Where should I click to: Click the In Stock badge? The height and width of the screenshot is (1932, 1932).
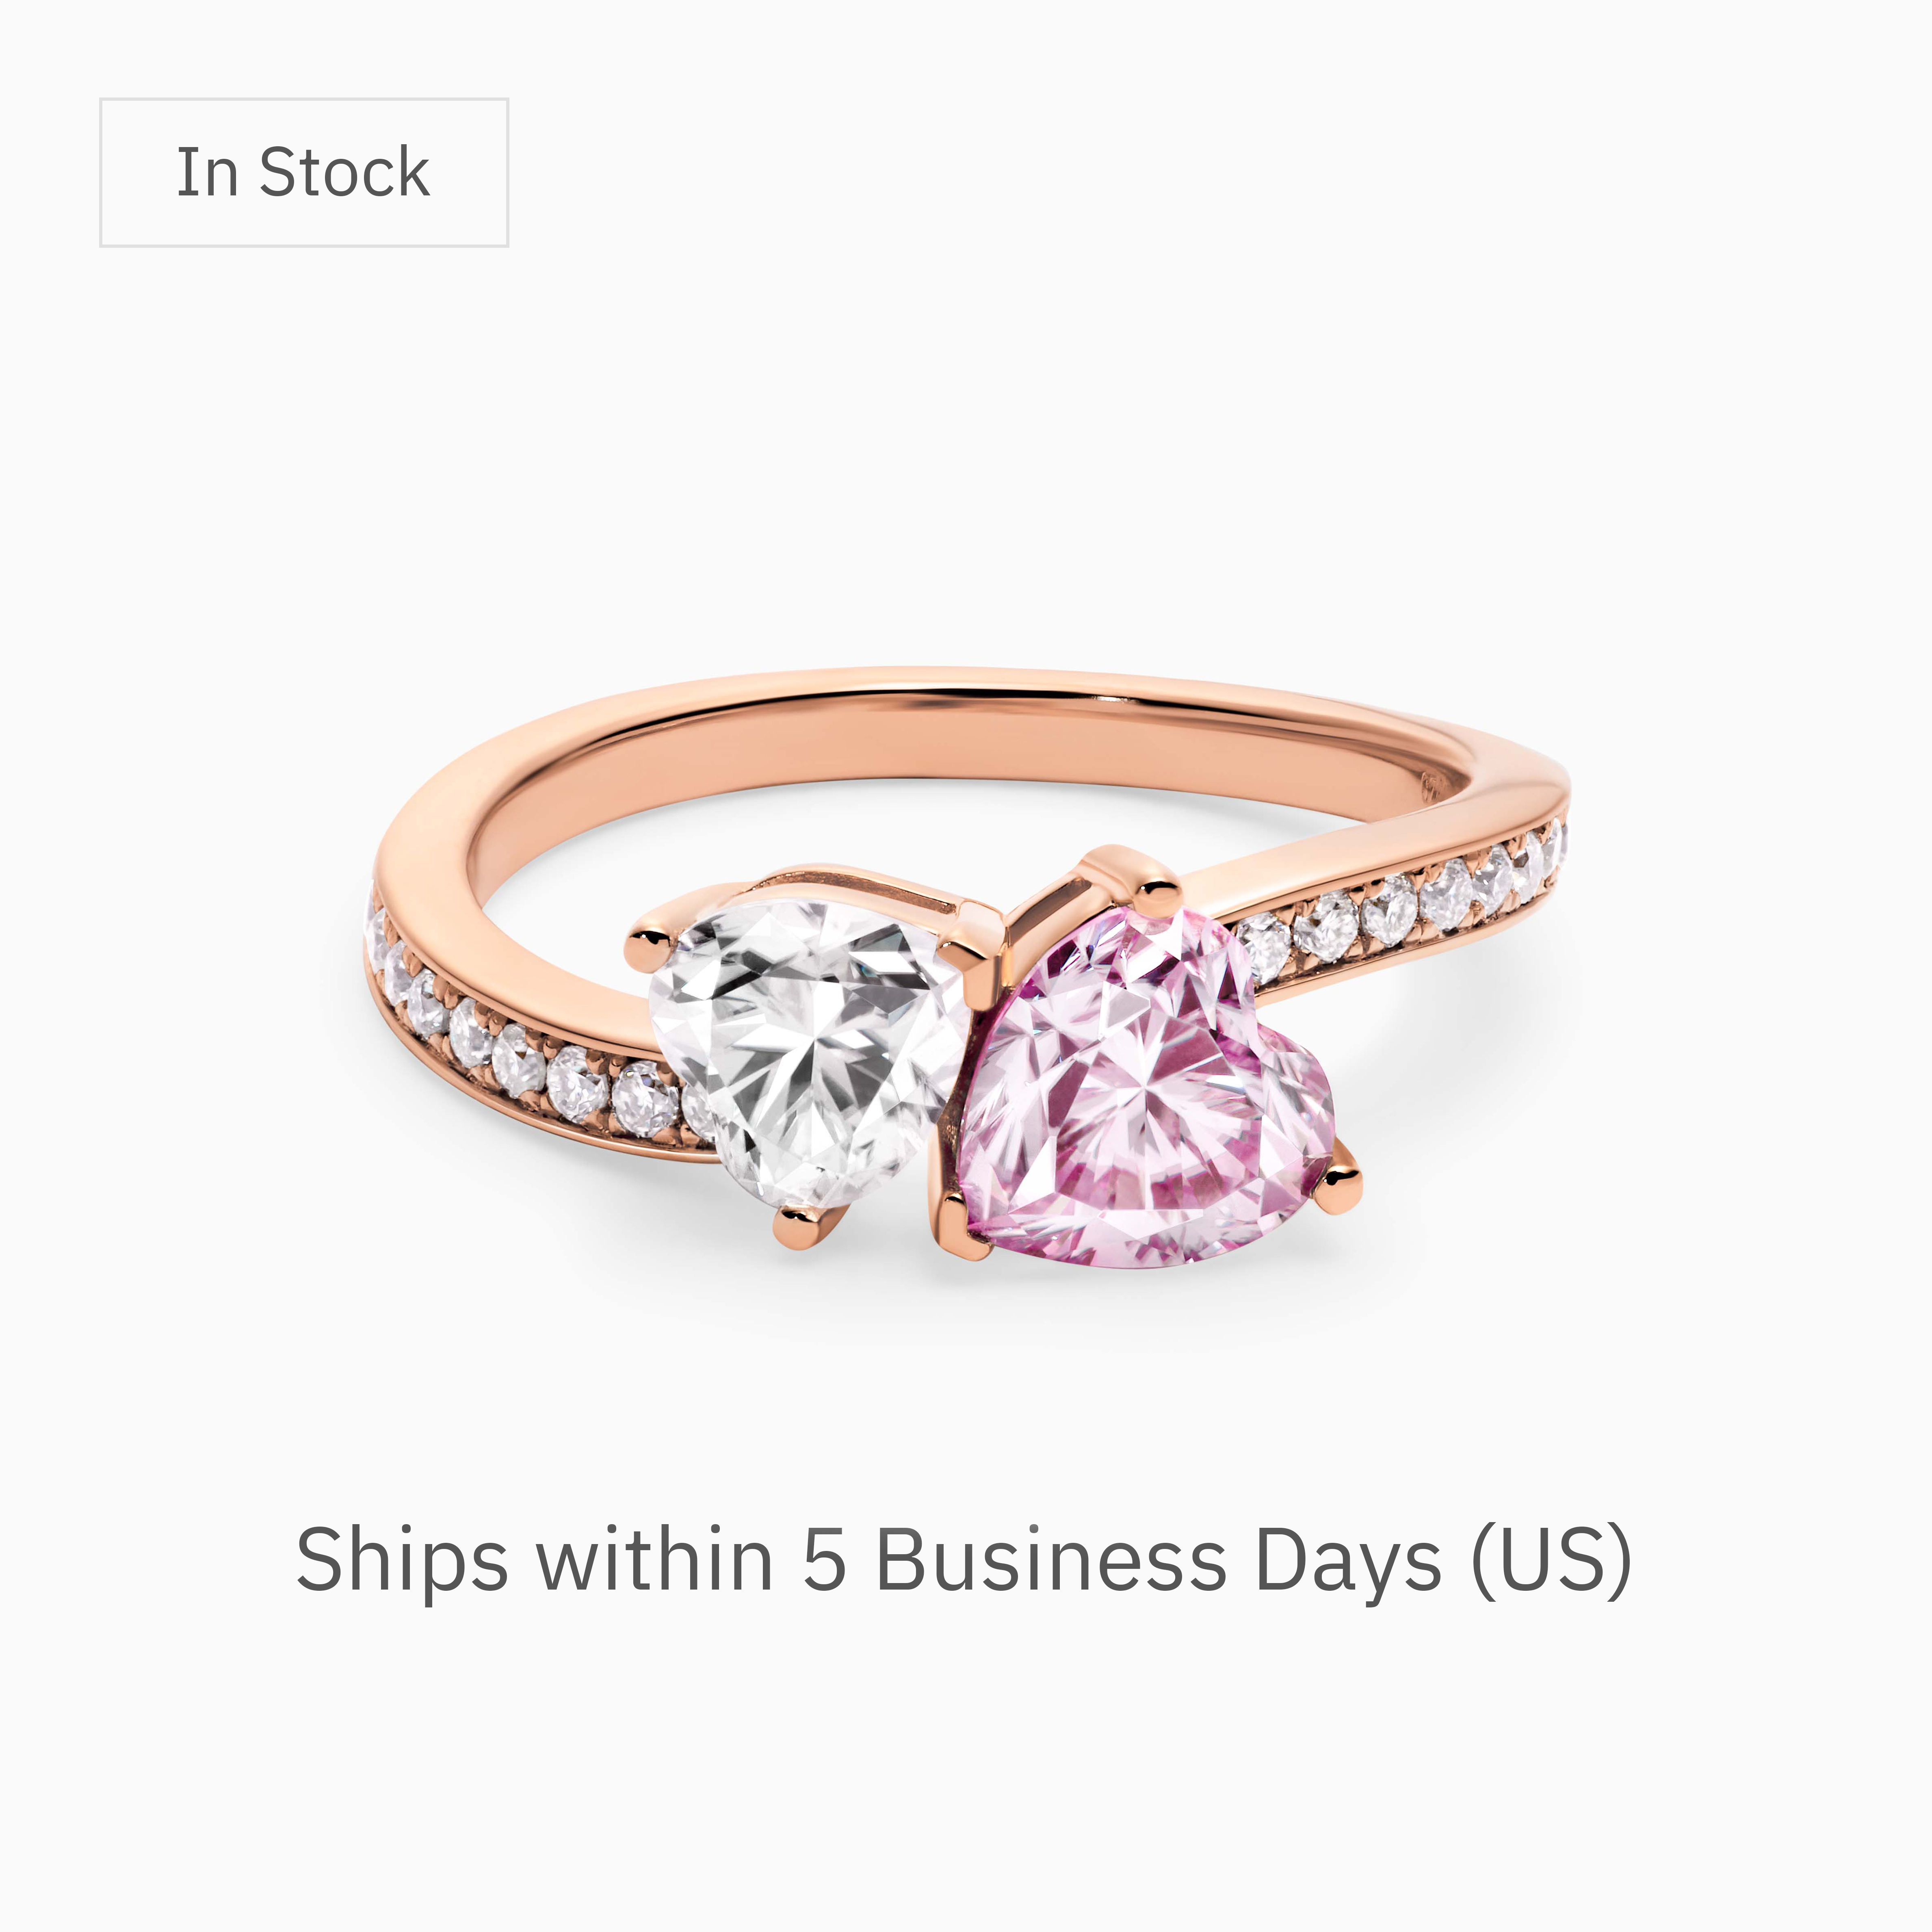[304, 172]
